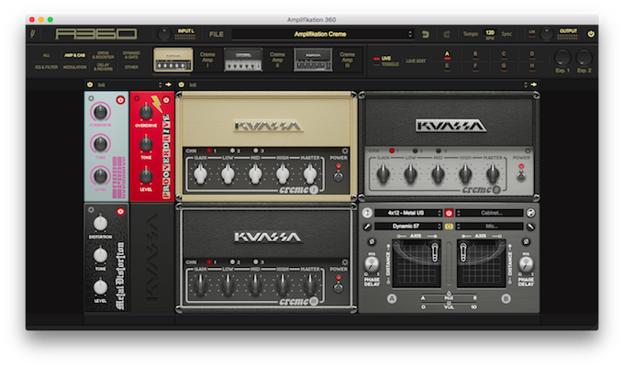Click the output level knob
Screen dimensions: 624x367
coord(547,34)
